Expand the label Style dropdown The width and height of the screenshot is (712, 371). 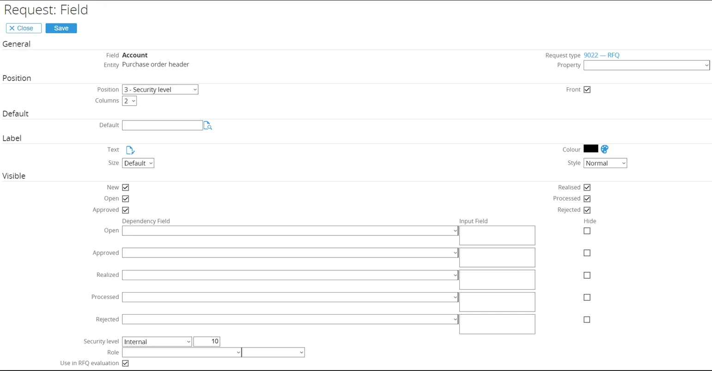point(605,163)
